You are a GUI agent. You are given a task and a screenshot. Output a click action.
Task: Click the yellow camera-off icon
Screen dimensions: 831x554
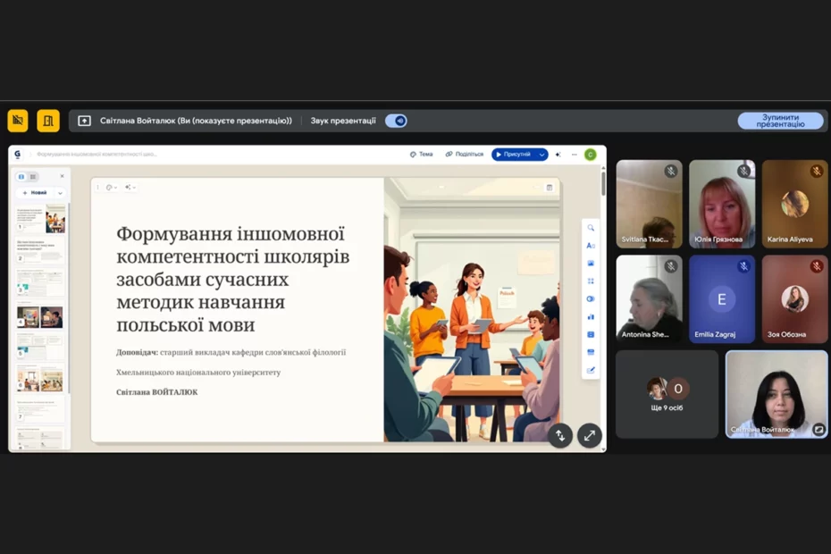pos(18,121)
